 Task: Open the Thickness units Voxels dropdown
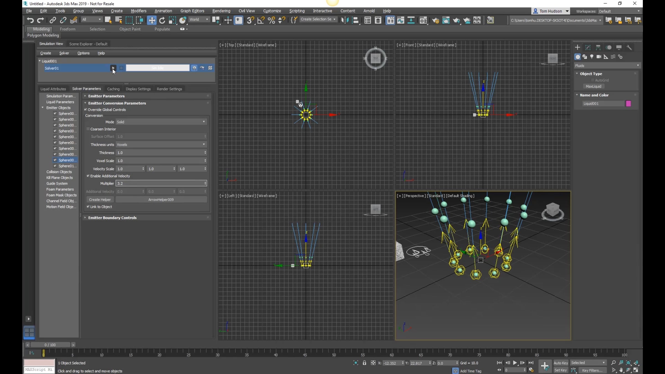pyautogui.click(x=161, y=145)
